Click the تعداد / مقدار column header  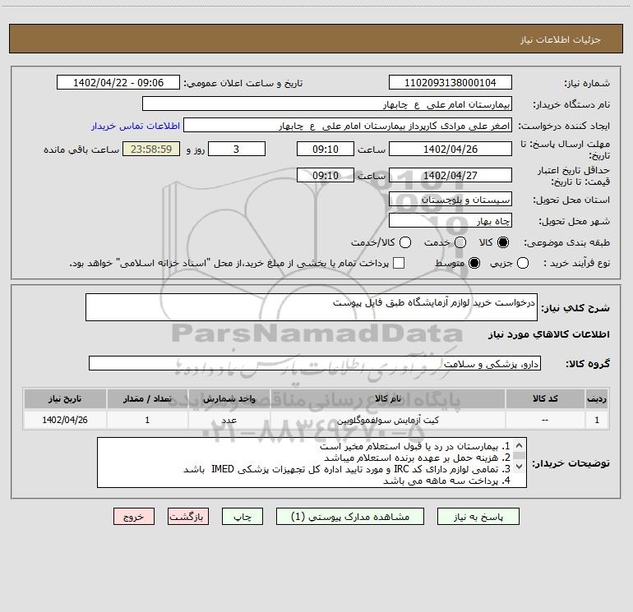147,399
